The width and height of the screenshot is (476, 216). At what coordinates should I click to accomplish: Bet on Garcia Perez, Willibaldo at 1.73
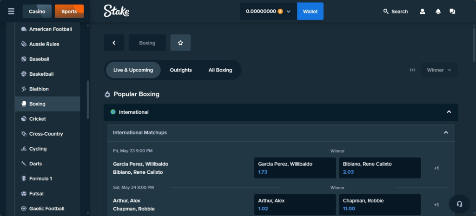pyautogui.click(x=295, y=168)
